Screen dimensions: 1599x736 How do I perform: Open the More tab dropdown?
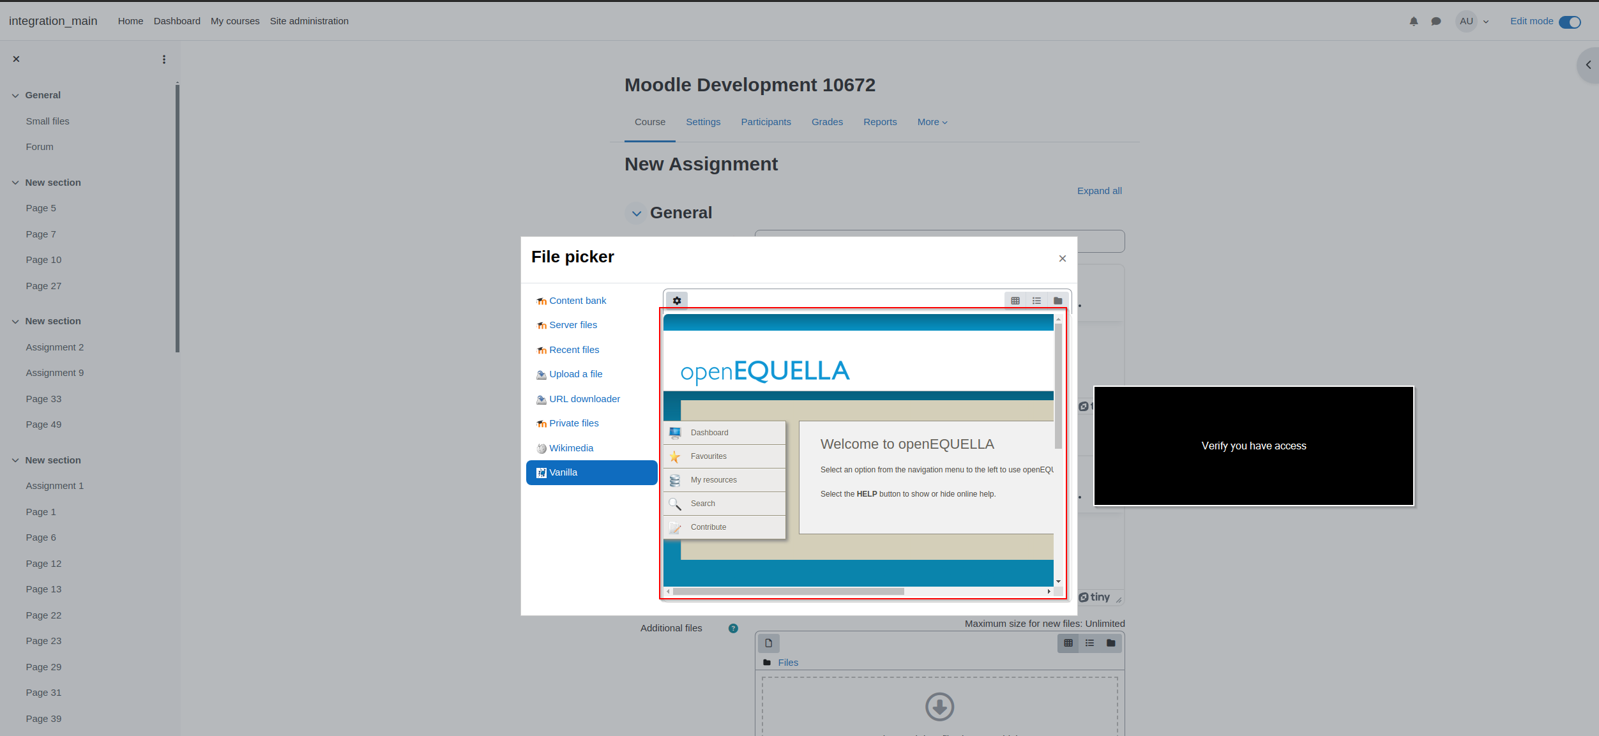tap(932, 122)
